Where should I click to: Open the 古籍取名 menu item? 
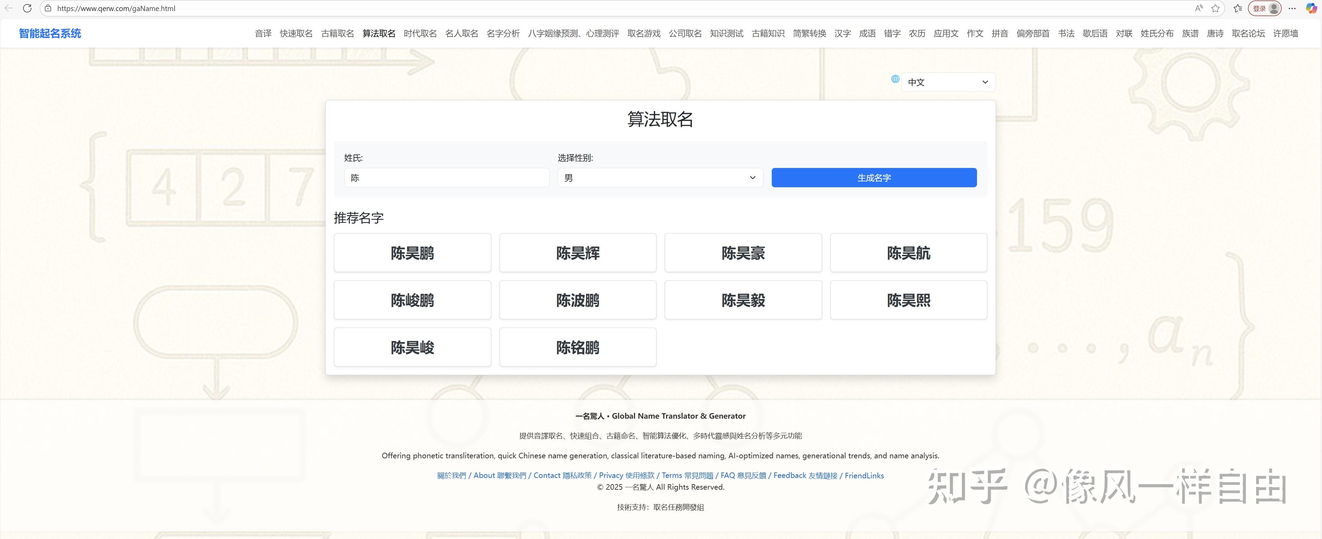(x=338, y=33)
